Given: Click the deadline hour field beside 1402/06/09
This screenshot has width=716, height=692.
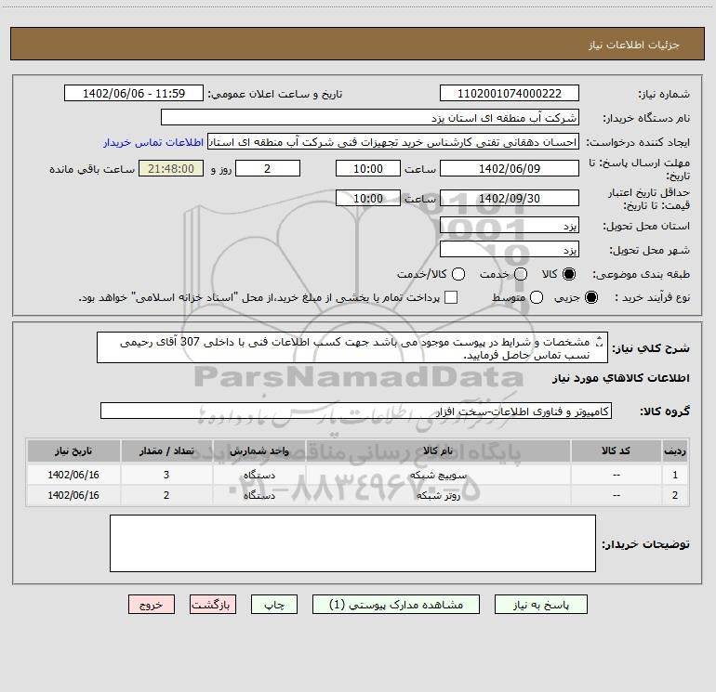Looking at the screenshot, I should click(368, 168).
